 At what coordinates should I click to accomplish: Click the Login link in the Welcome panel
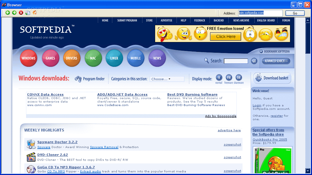(x=257, y=105)
